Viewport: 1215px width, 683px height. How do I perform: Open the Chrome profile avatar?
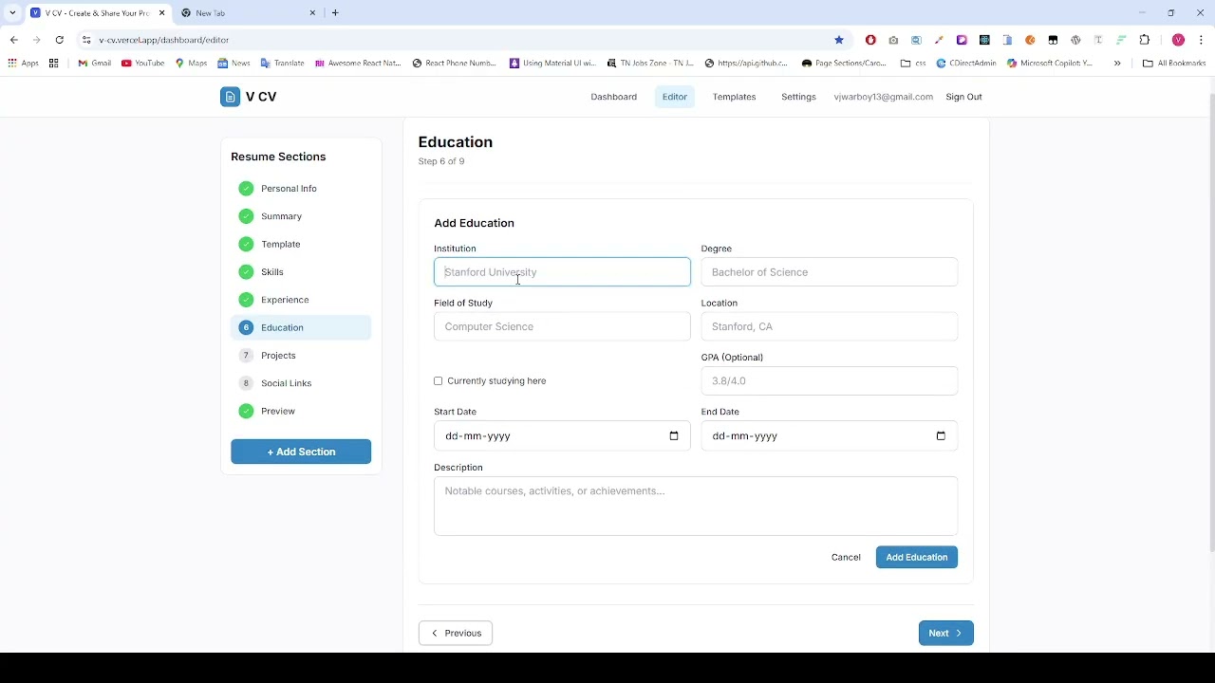tap(1178, 40)
